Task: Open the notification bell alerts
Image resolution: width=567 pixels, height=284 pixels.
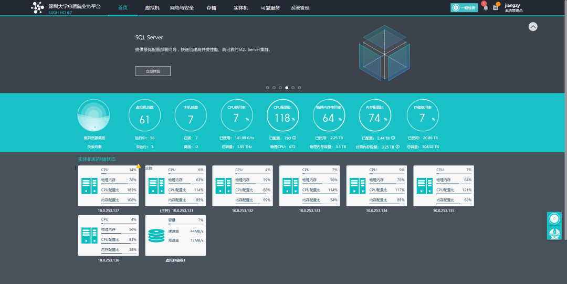Action: tap(485, 7)
